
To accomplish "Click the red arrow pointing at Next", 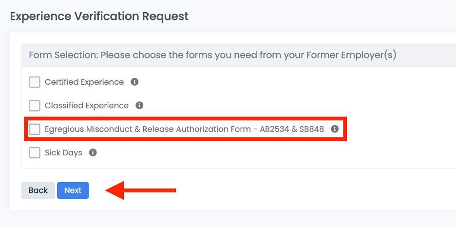I will pyautogui.click(x=140, y=190).
